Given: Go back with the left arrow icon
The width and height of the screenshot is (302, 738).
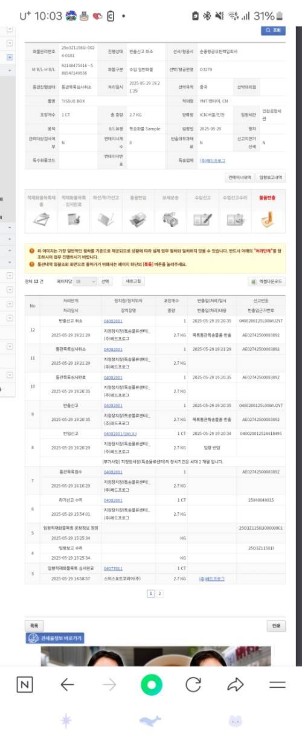Looking at the screenshot, I should [x=67, y=684].
